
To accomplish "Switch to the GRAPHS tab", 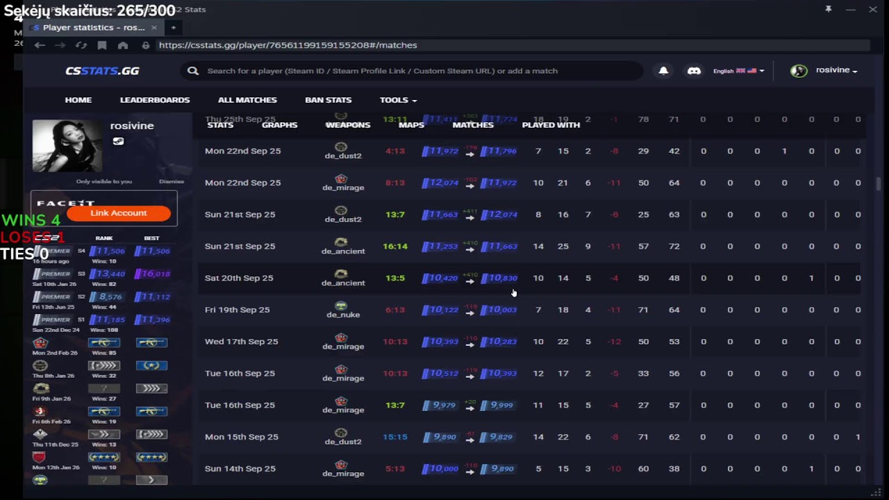I will [280, 125].
